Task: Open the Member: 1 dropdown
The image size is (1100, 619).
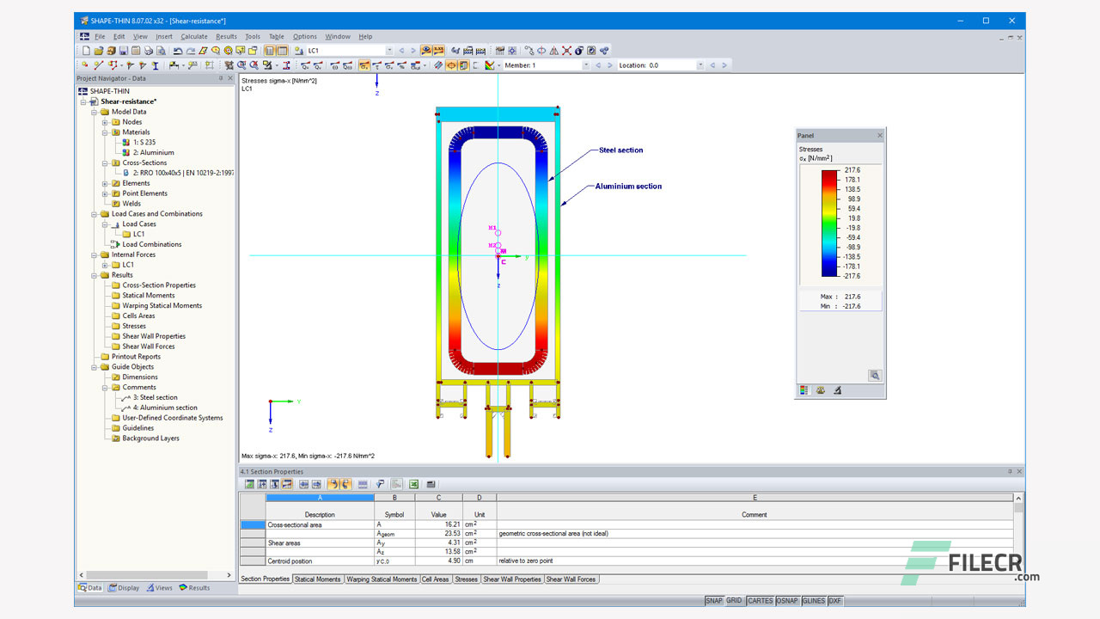Action: pyautogui.click(x=587, y=65)
